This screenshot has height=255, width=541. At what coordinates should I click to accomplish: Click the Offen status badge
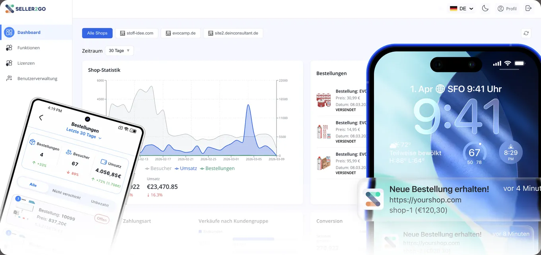(x=102, y=219)
